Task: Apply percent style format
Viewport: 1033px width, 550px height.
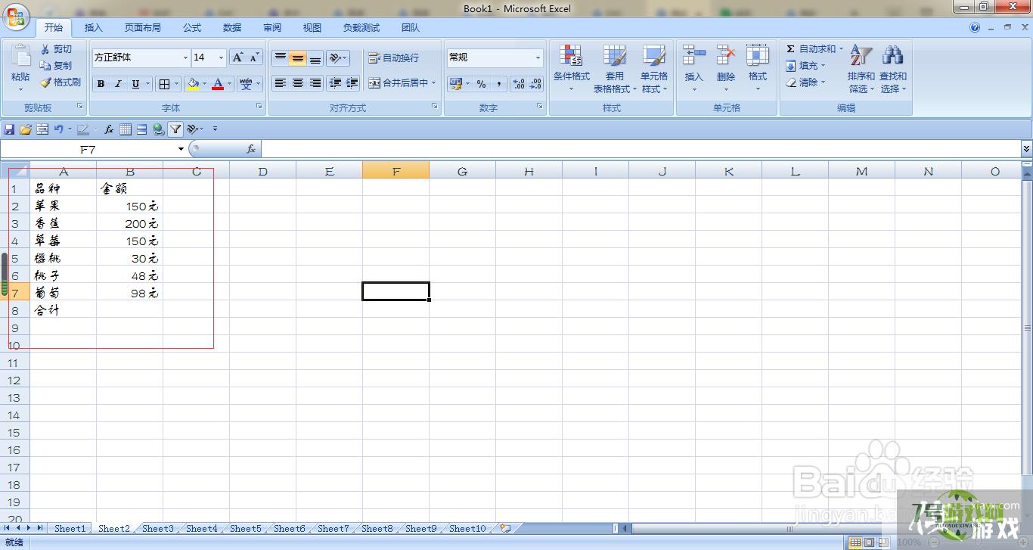Action: point(481,84)
